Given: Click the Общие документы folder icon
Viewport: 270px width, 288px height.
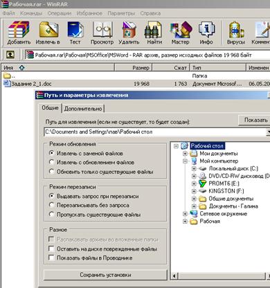Looking at the screenshot, I should click(203, 199).
